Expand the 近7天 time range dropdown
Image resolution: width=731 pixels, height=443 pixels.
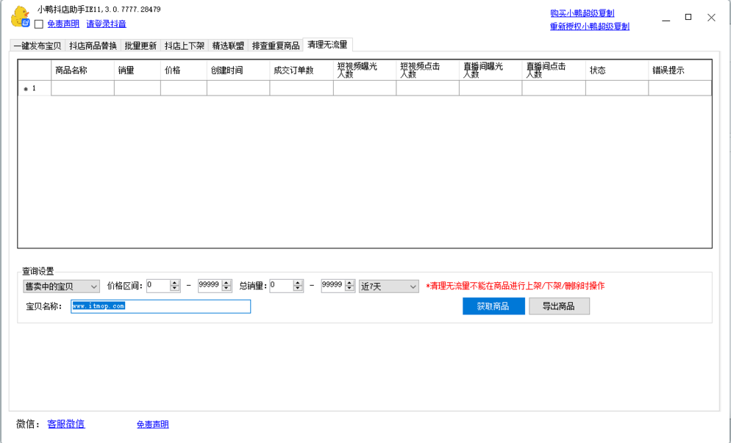point(389,287)
